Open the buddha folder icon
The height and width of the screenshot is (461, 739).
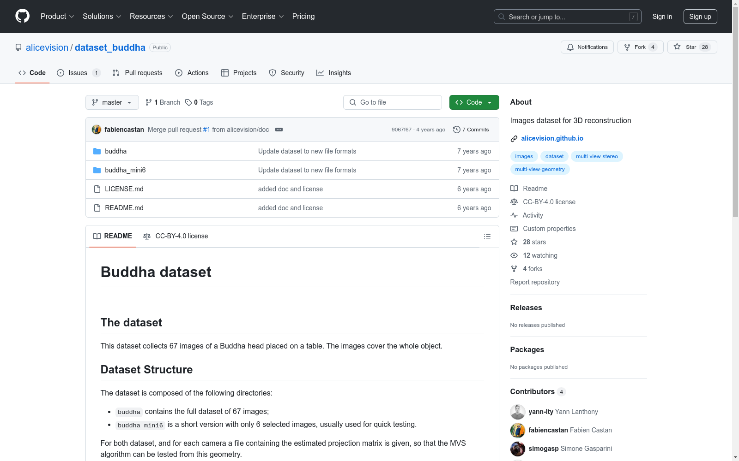pyautogui.click(x=97, y=151)
